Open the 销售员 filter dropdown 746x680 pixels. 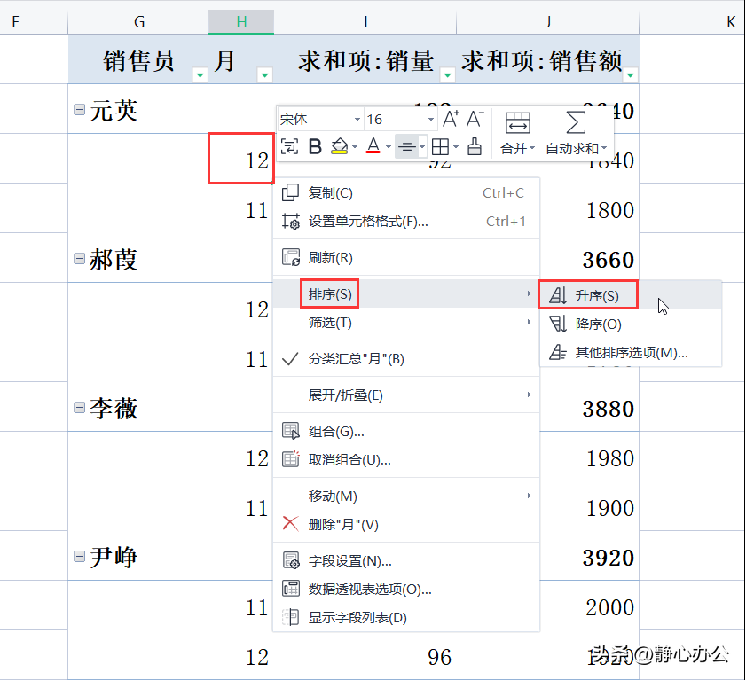tap(200, 75)
